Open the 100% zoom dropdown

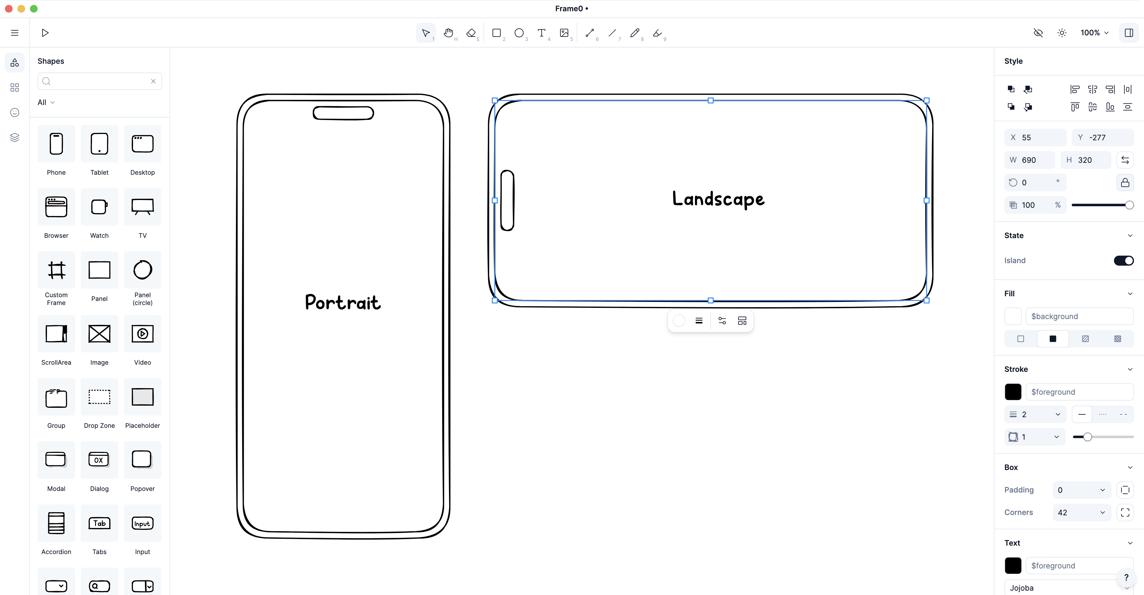click(1094, 33)
